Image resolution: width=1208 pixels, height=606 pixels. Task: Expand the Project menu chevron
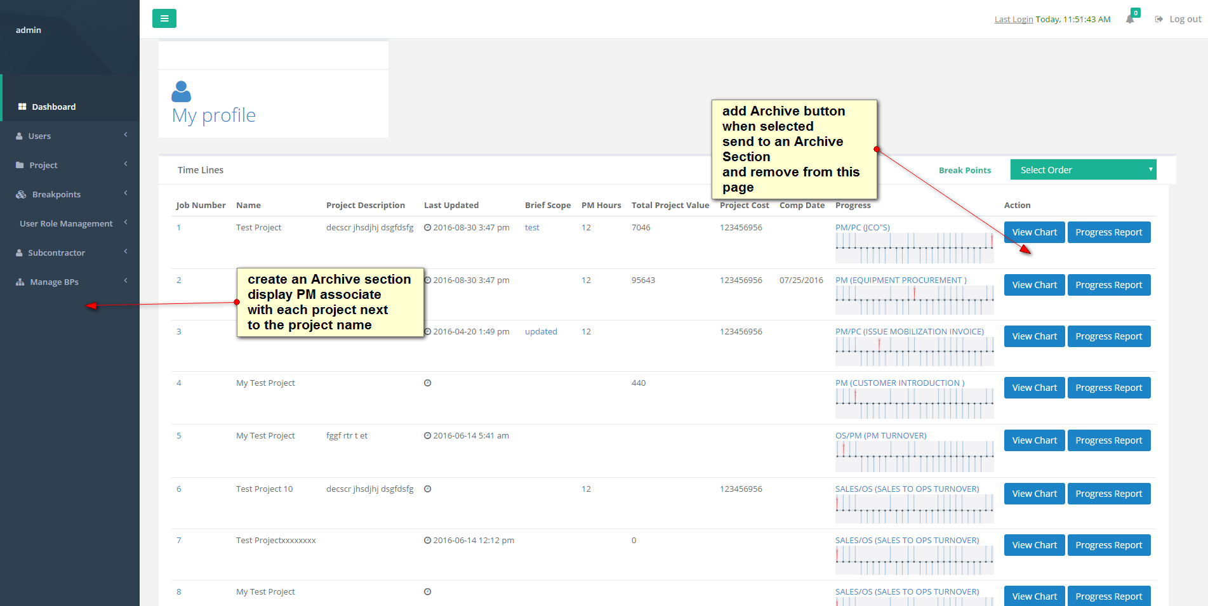coord(126,164)
